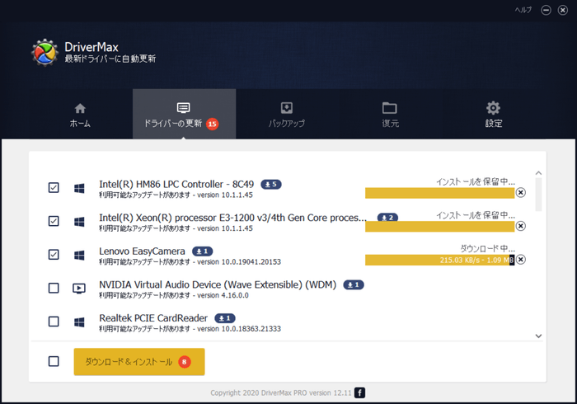This screenshot has height=404, width=577.
Task: Check the Realtek PCIE CardReader checkbox
Action: [54, 322]
